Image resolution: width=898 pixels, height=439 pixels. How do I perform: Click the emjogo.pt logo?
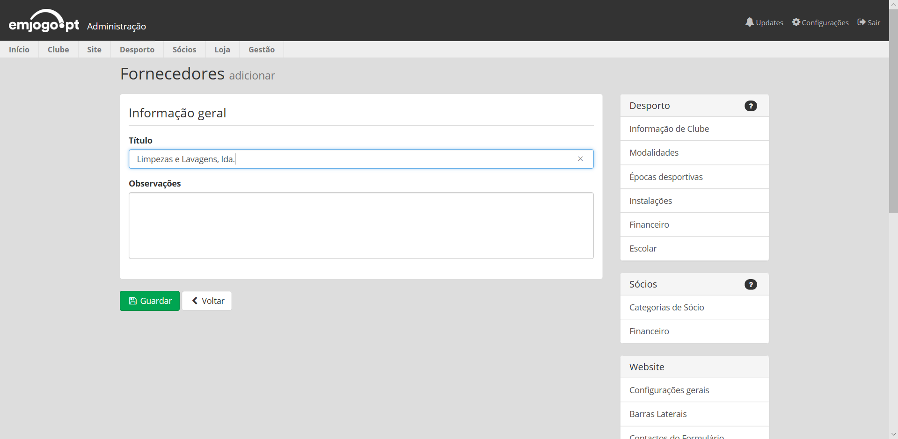point(44,22)
